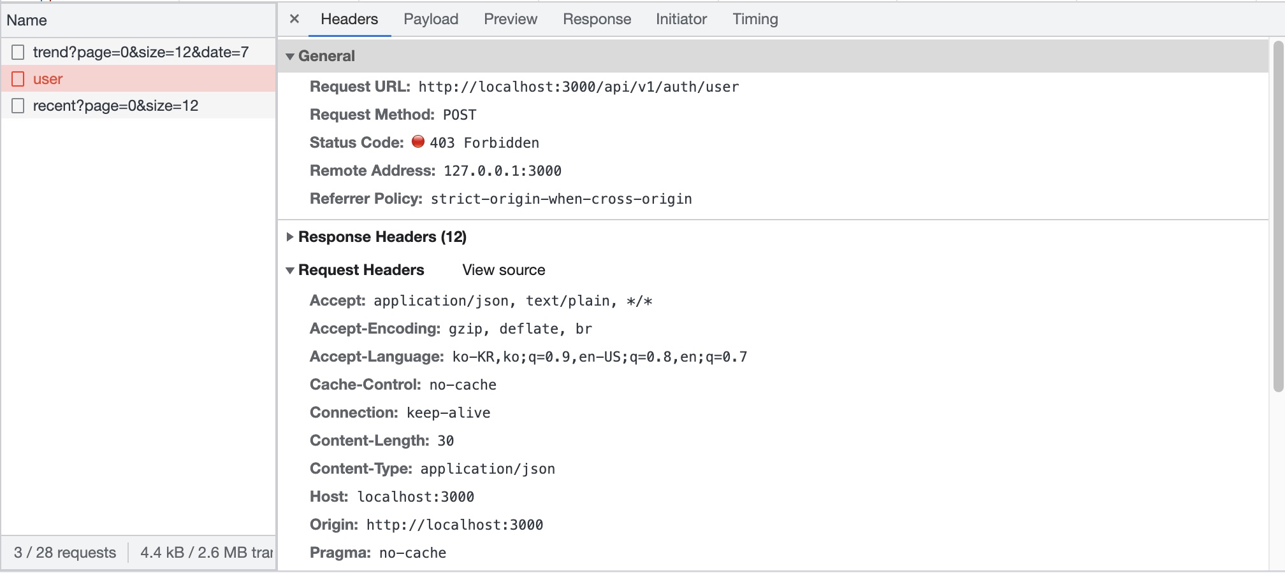Viewport: 1285px width, 573px height.
Task: Click the file icon next to recent request
Action: pos(18,106)
